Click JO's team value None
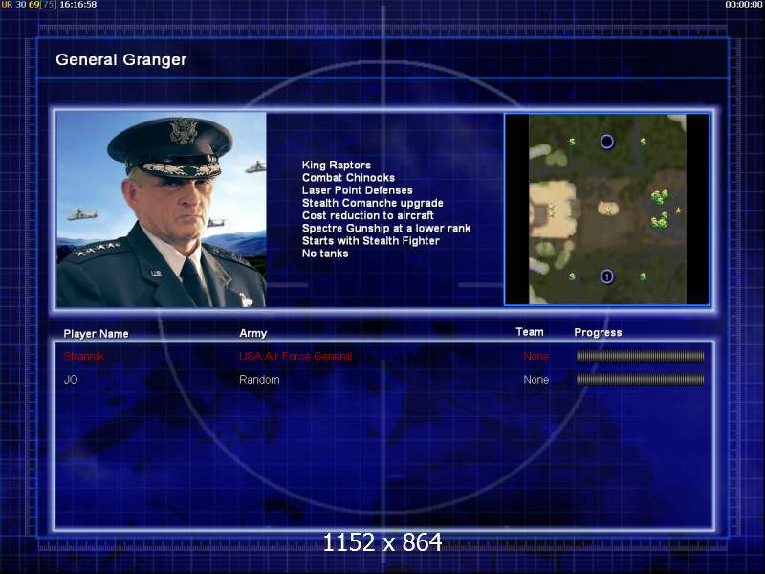The image size is (765, 574). coord(536,380)
